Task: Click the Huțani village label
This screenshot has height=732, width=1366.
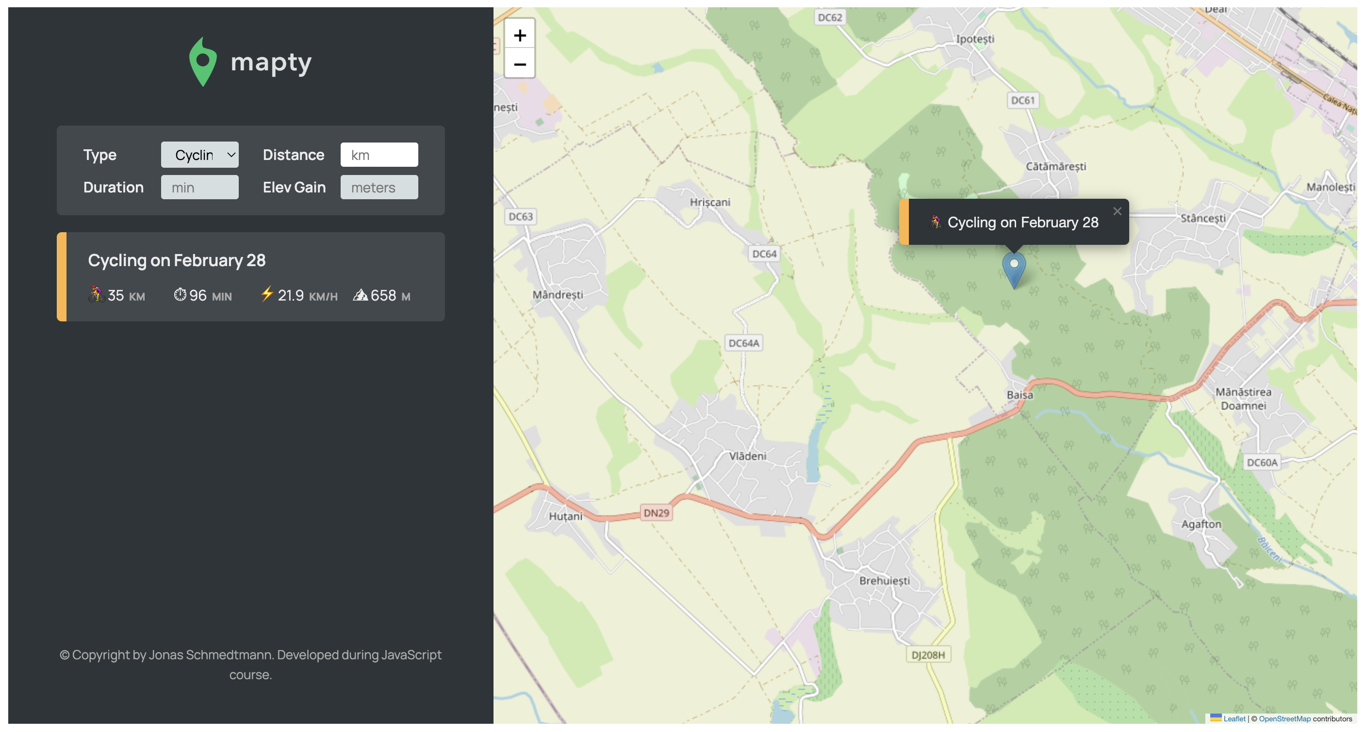Action: [x=565, y=516]
